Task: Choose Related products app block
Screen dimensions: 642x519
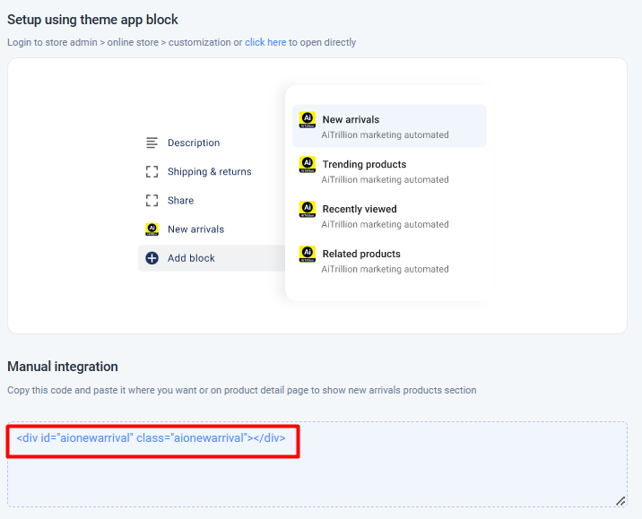Action: tap(389, 261)
